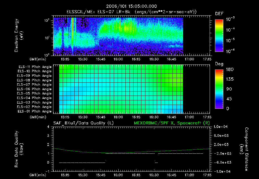This screenshot has width=259, height=179.
Task: Click the 'ELS-11 Pitch Angle' row label
Action: click(x=35, y=67)
